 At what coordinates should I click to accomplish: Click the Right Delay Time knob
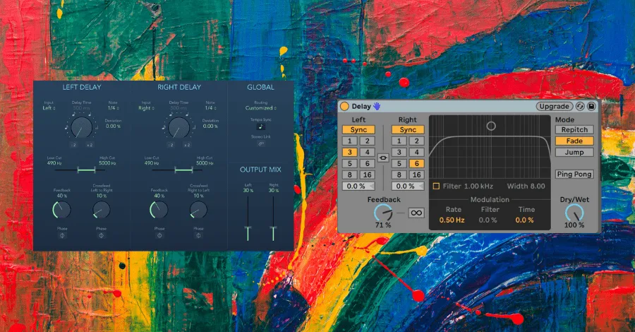point(179,127)
